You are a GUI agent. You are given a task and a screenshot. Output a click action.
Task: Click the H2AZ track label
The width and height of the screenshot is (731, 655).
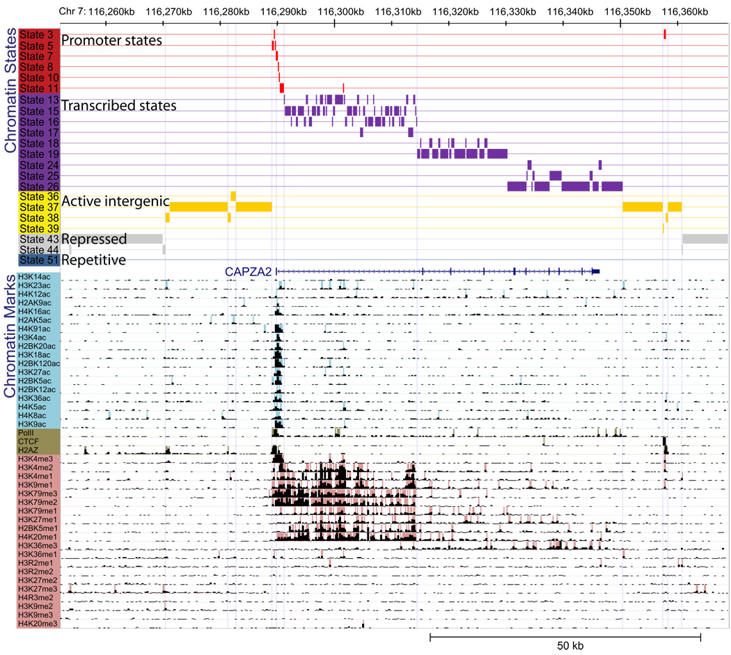pos(28,450)
